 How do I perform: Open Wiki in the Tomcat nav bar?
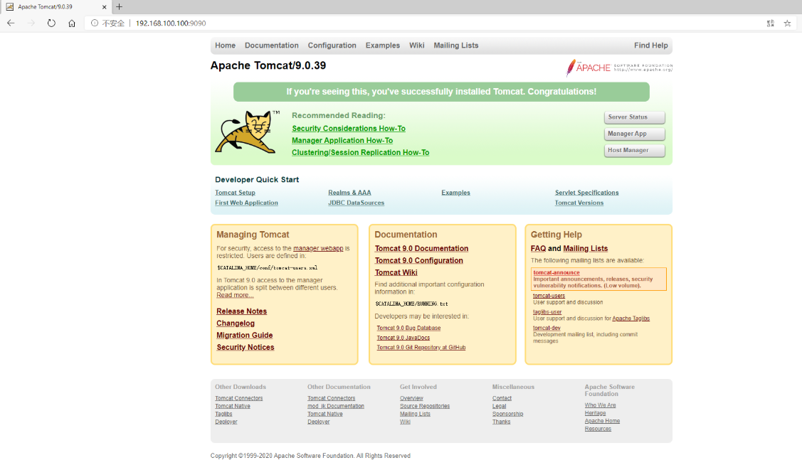click(417, 46)
